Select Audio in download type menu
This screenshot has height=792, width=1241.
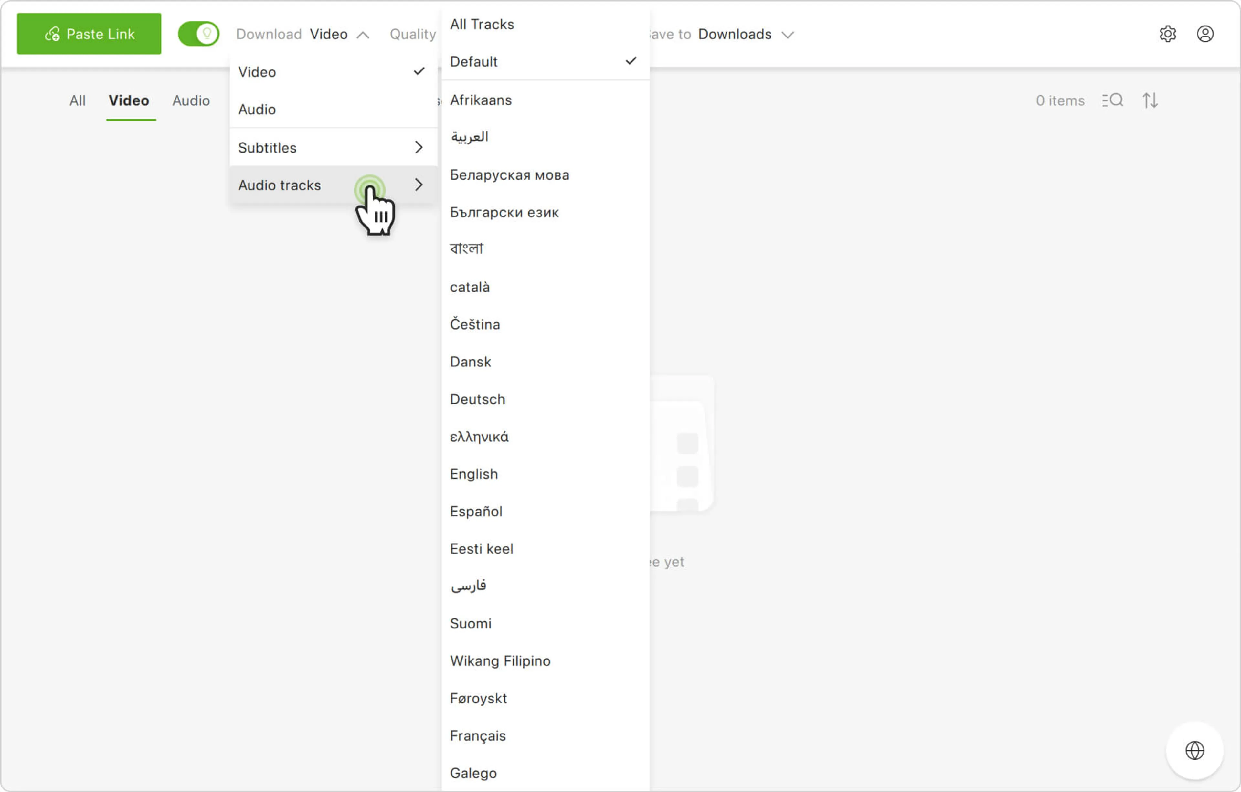point(257,109)
